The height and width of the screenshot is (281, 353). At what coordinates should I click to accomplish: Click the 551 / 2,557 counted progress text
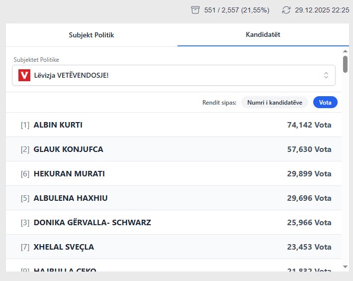[237, 10]
